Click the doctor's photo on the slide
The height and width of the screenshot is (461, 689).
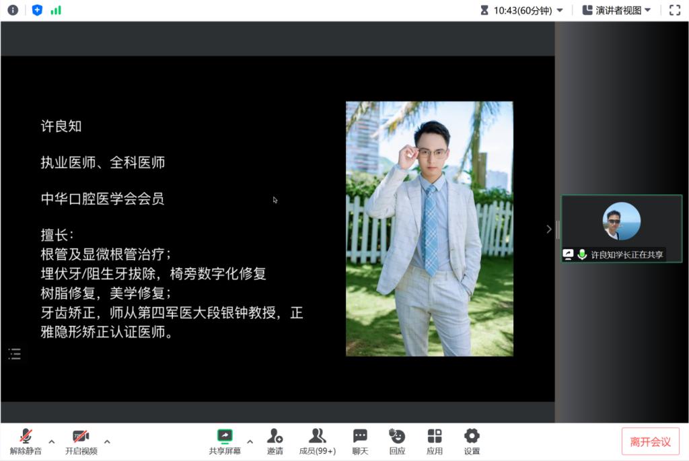pyautogui.click(x=429, y=229)
